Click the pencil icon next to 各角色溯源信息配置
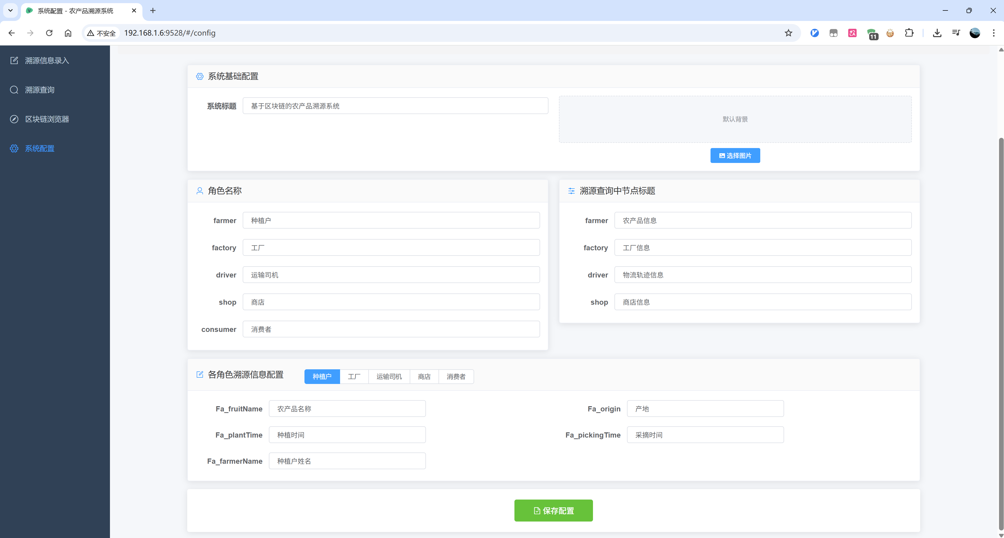 click(x=200, y=375)
